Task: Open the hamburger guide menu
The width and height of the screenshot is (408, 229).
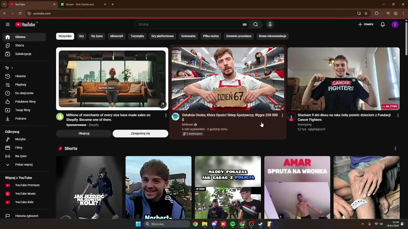Action: (x=8, y=24)
